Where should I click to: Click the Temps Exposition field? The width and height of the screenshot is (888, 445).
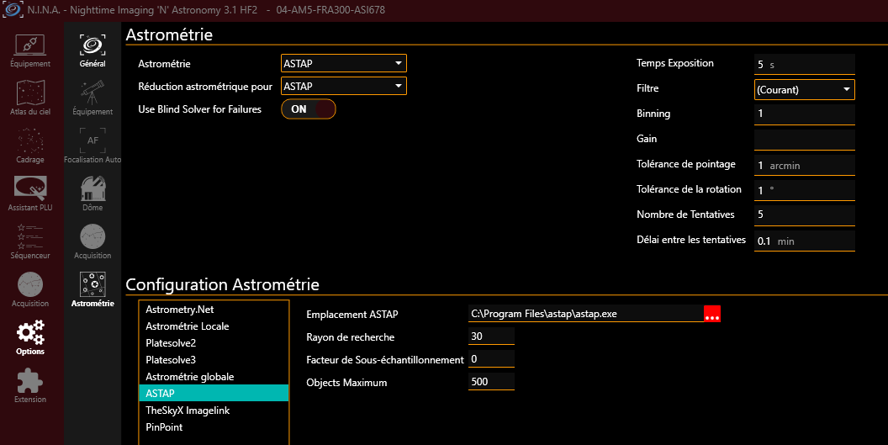point(804,65)
